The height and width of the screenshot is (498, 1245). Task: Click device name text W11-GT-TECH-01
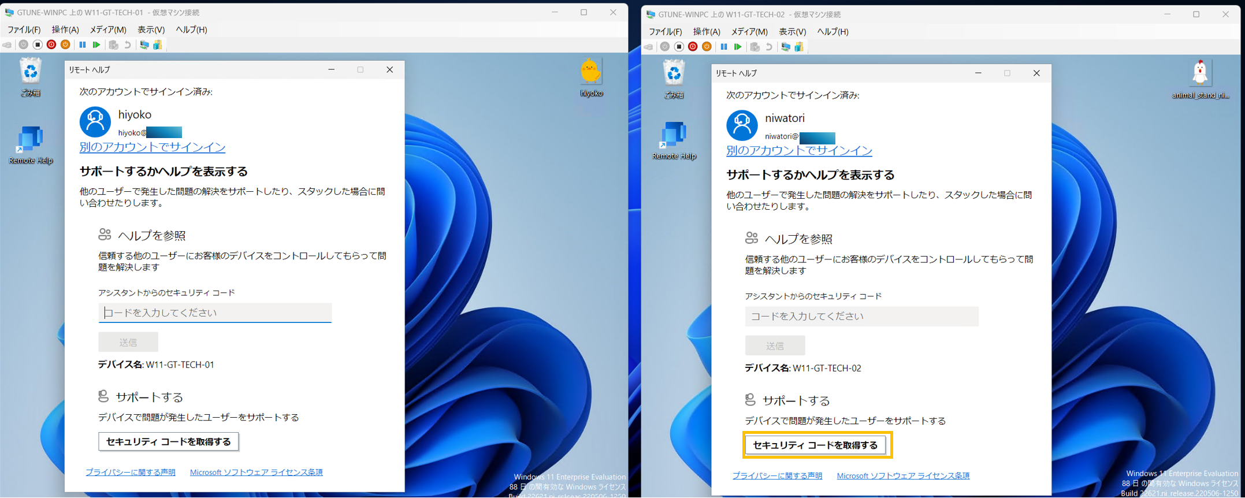point(180,365)
